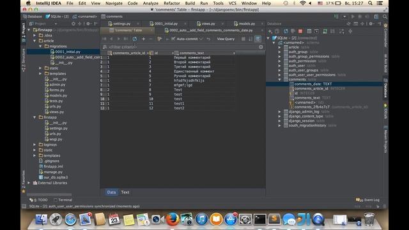The height and width of the screenshot is (230, 409).
Task: Collapse the migrations folder
Action: (40, 46)
